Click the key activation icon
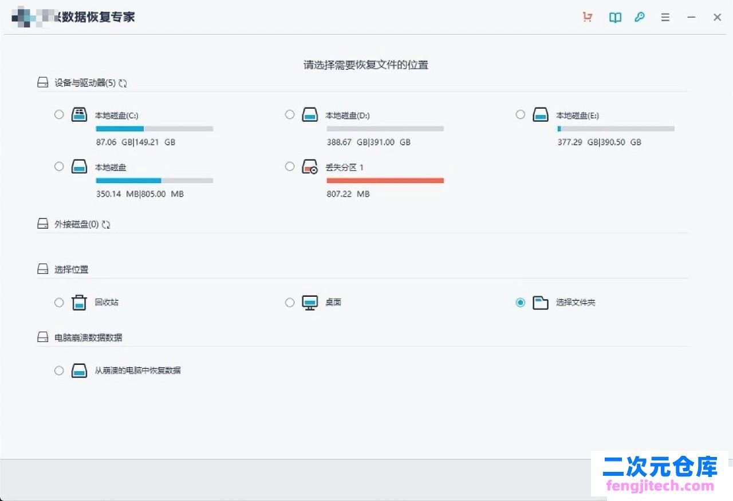Screen dimensions: 733x501 pos(640,17)
